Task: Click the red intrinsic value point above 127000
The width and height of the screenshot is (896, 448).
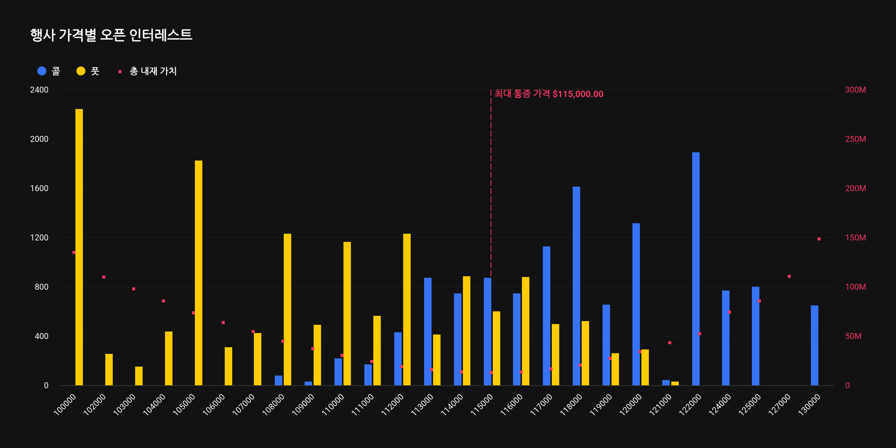Action: tap(789, 276)
